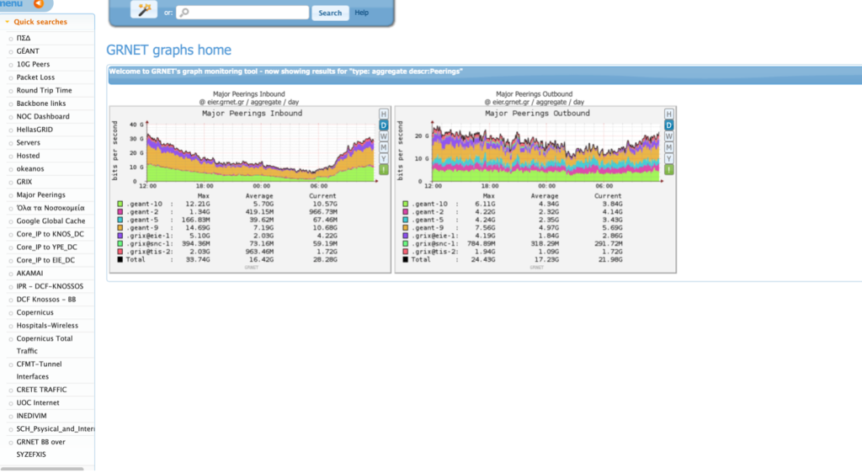This screenshot has height=473, width=862.
Task: Select HellasGRID quick search
Action: (35, 130)
